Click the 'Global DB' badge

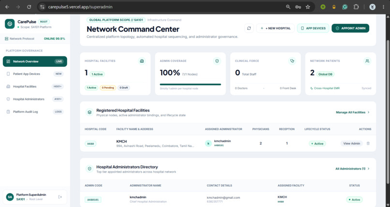325,74
